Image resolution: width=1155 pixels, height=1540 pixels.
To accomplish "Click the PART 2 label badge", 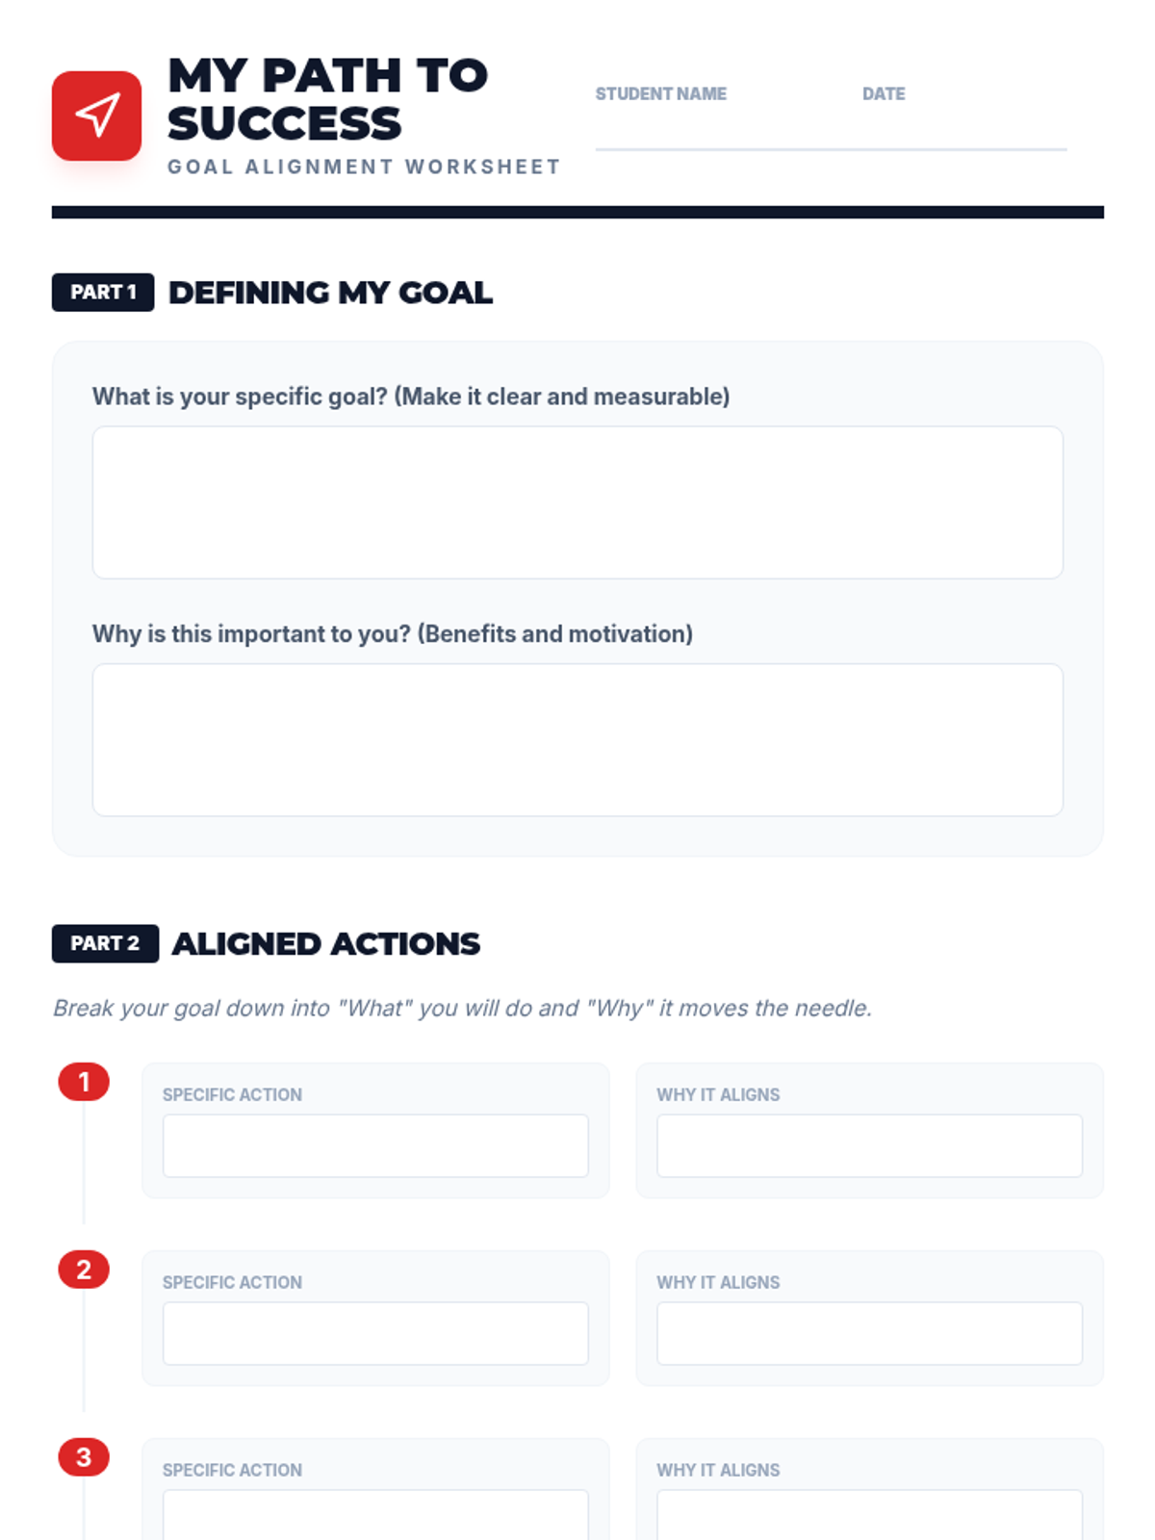I will pyautogui.click(x=105, y=943).
